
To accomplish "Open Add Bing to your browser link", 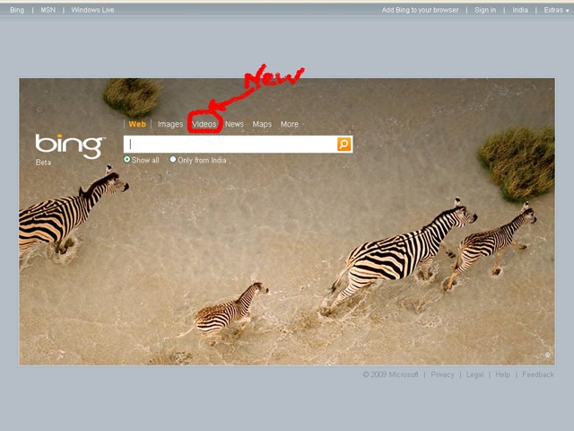I will click(x=420, y=10).
